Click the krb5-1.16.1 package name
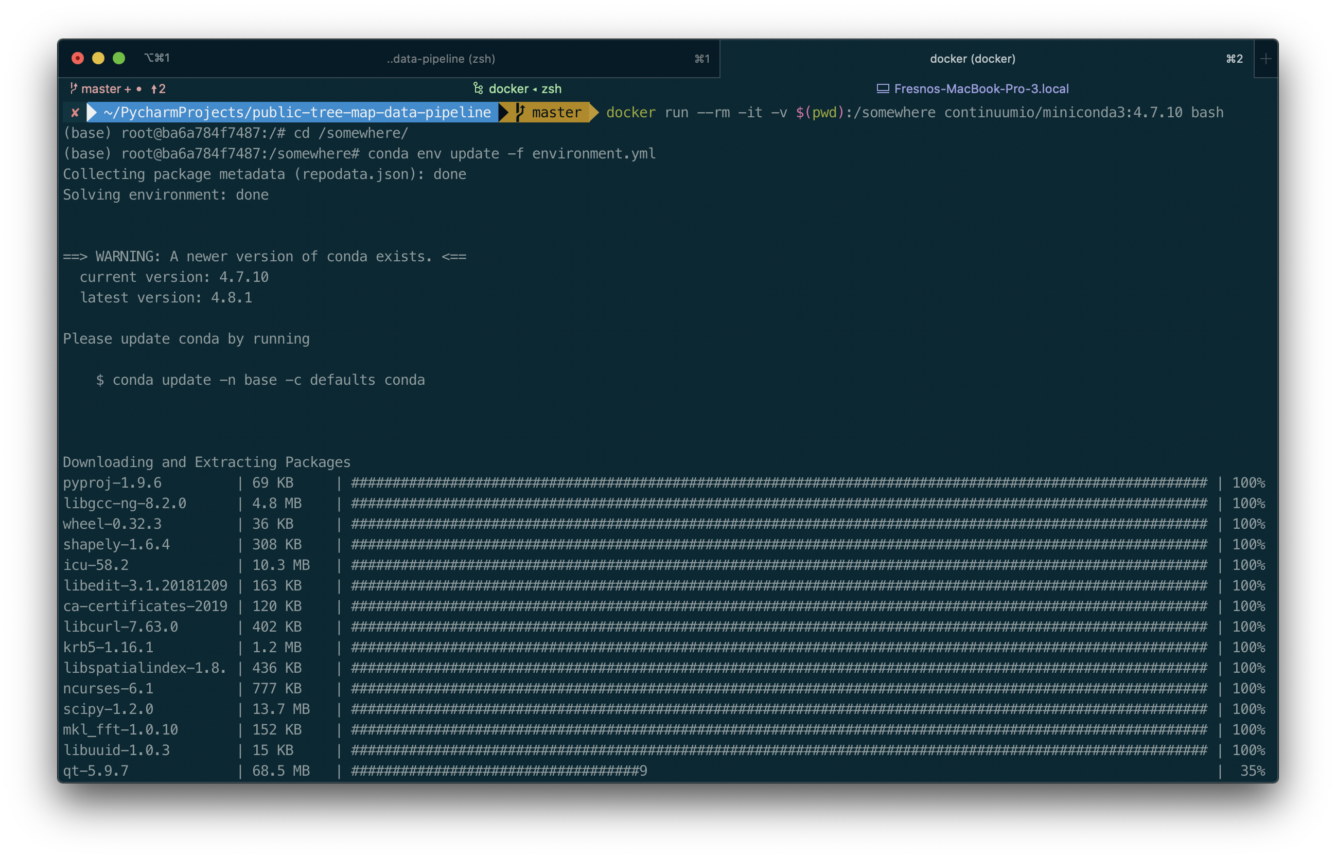The image size is (1336, 859). [x=108, y=648]
